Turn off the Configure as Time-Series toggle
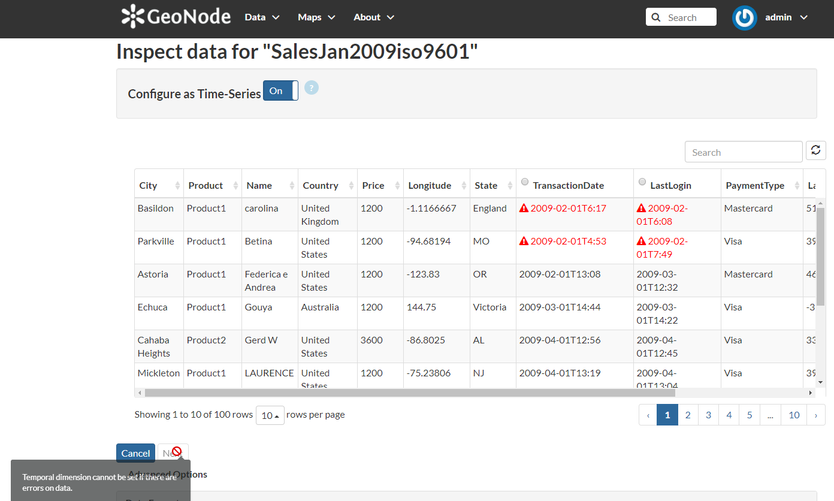This screenshot has height=501, width=834. point(280,90)
